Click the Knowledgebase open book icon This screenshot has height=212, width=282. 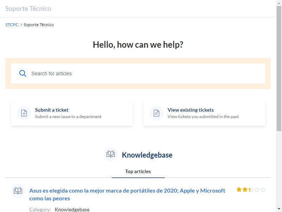tap(111, 154)
